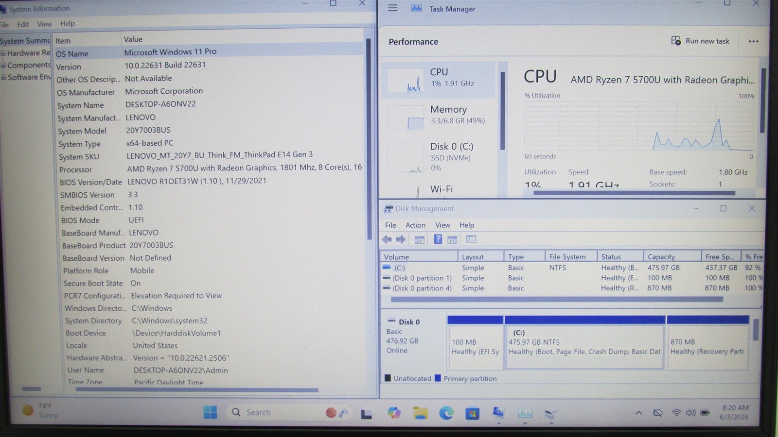
Task: Click the Back arrow in Disk Management toolbar
Action: pos(387,239)
